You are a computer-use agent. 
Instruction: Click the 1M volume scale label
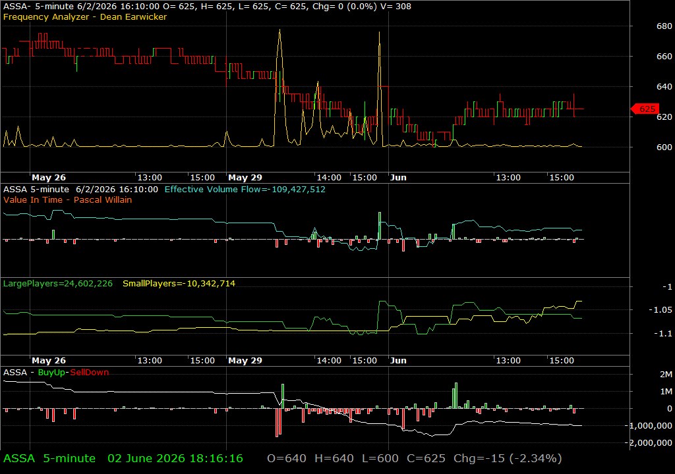(x=666, y=392)
